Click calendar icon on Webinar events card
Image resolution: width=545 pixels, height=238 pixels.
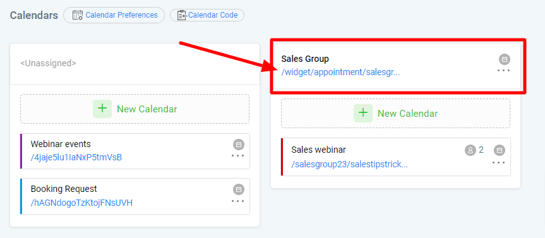pyautogui.click(x=239, y=144)
